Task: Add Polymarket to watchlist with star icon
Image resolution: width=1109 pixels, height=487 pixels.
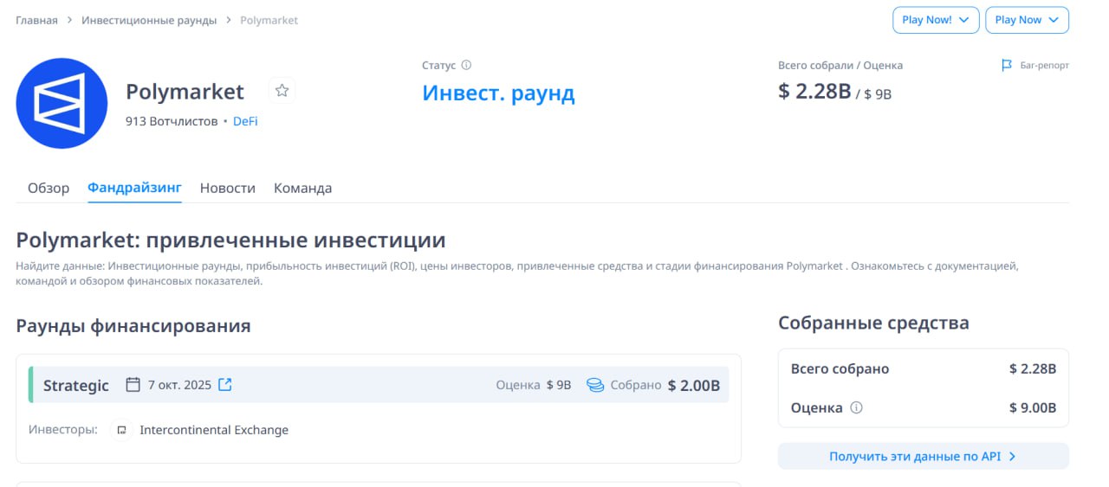Action: point(282,91)
